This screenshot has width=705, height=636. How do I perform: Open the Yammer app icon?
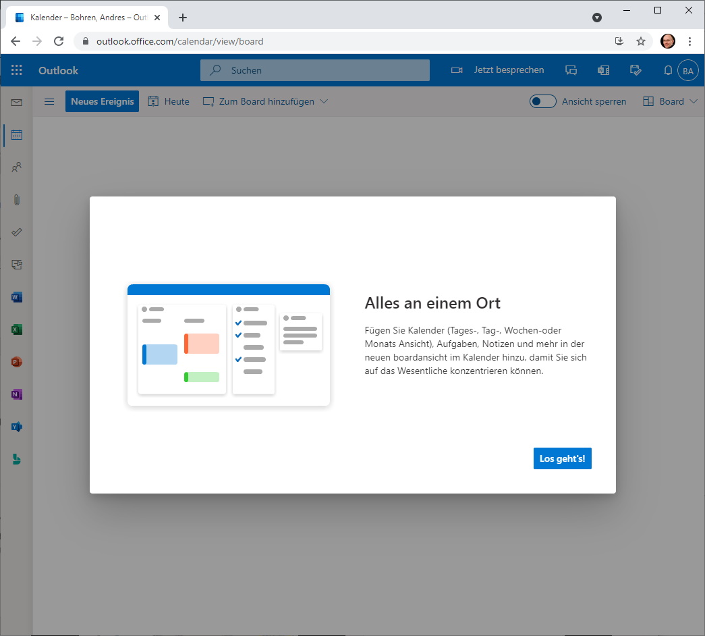coord(17,427)
